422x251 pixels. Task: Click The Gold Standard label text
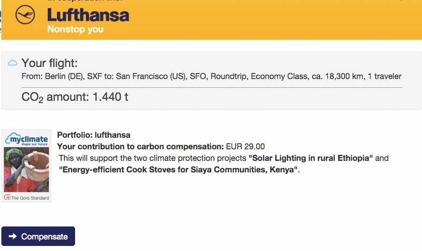click(x=30, y=198)
